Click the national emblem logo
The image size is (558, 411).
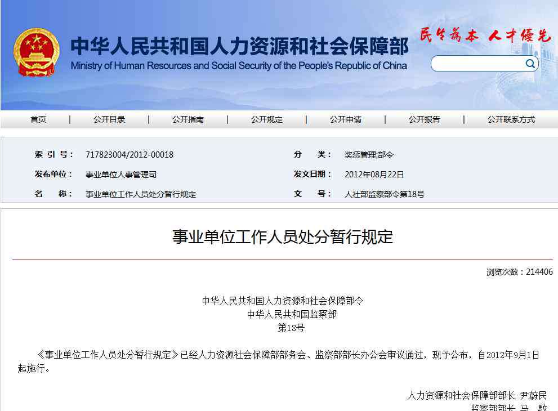pyautogui.click(x=36, y=52)
